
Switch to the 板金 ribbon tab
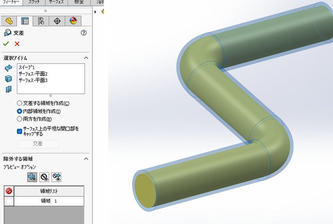click(79, 2)
